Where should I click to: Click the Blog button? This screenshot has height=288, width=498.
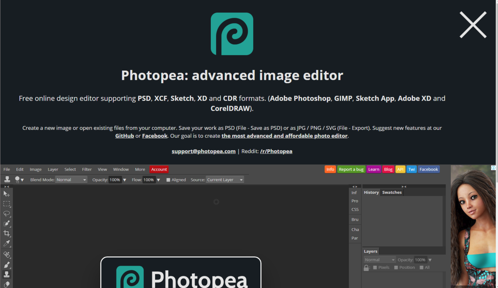tap(388, 169)
